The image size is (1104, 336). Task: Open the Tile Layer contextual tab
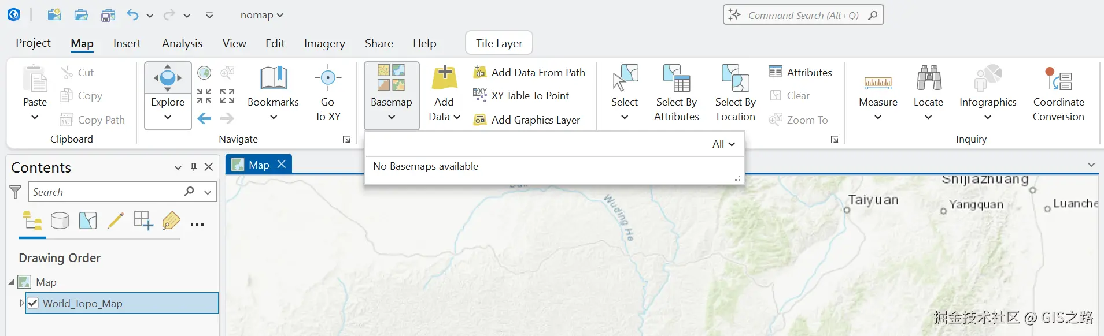click(499, 43)
